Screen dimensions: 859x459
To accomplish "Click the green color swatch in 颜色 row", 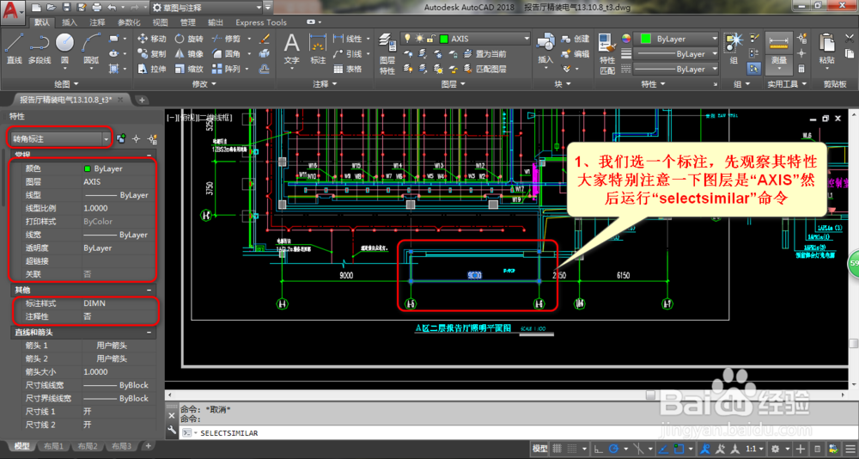I will [87, 169].
